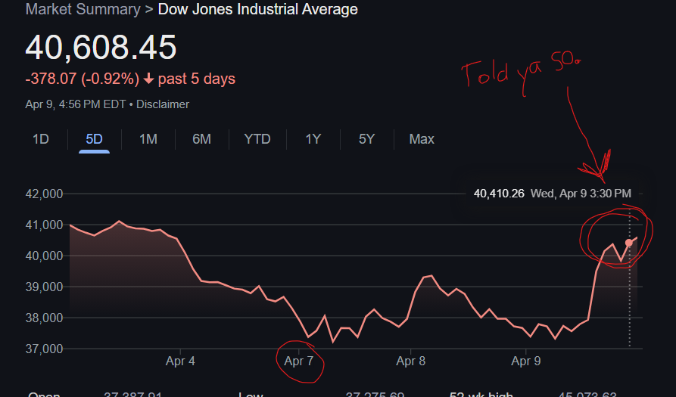Click the 40,000 y-axis label
The image size is (676, 397).
pyautogui.click(x=44, y=256)
